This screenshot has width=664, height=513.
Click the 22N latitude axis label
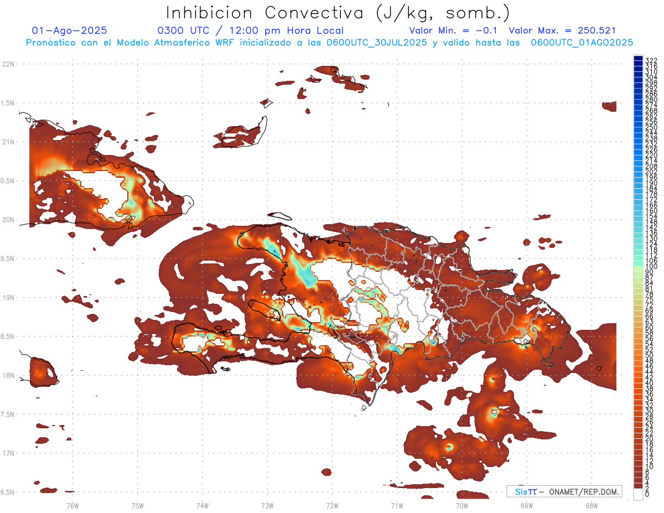click(8, 64)
